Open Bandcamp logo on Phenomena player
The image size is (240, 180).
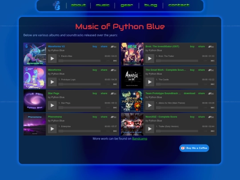pyautogui.click(x=114, y=117)
